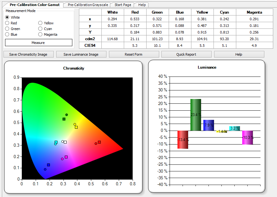
Task: Select the Magenta measurement mode radio button
Action: (40, 34)
